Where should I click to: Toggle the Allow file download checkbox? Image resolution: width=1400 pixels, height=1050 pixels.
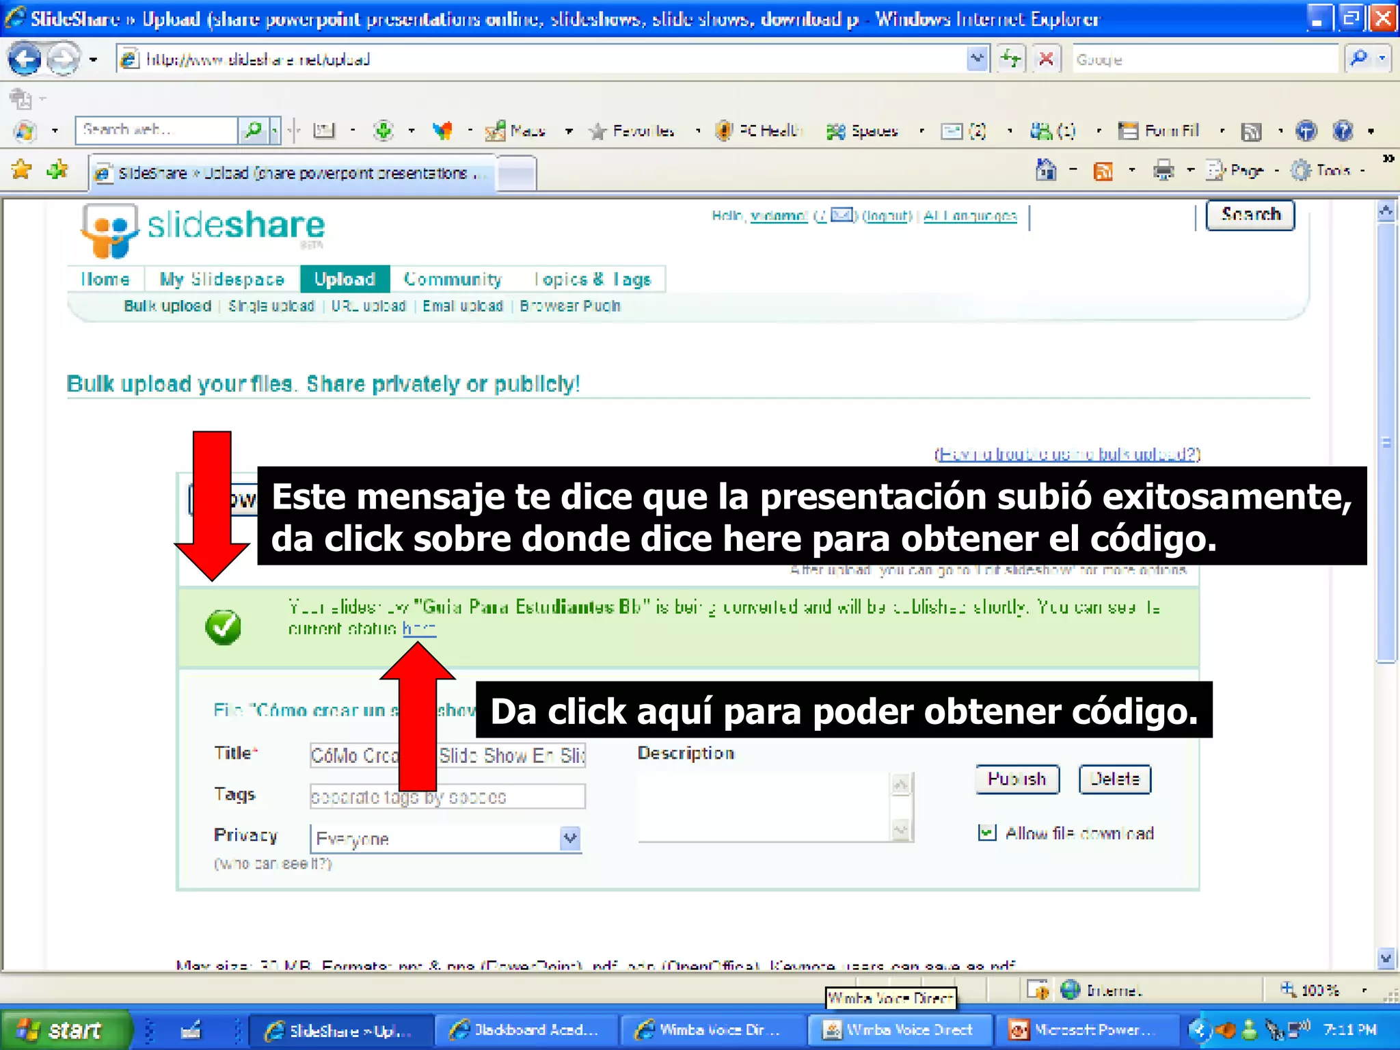tap(987, 833)
